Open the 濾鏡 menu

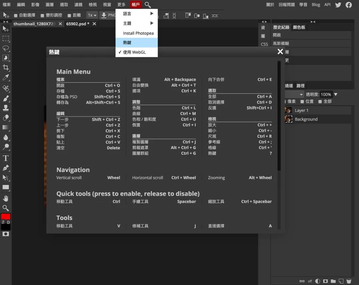pos(78,5)
